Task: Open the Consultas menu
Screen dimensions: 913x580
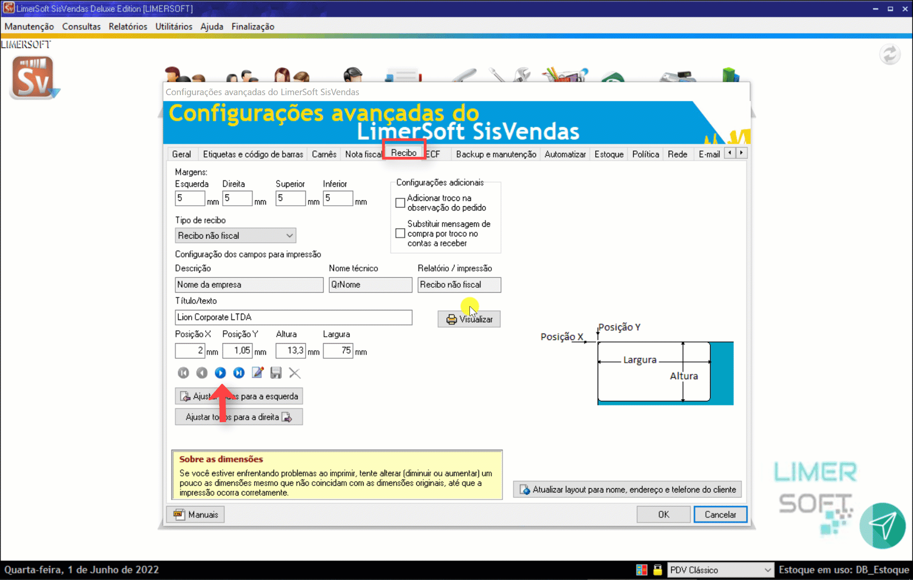Action: pos(81,26)
